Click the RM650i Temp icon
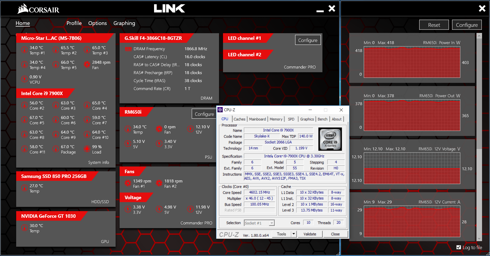This screenshot has width=490, height=256. pos(128,129)
